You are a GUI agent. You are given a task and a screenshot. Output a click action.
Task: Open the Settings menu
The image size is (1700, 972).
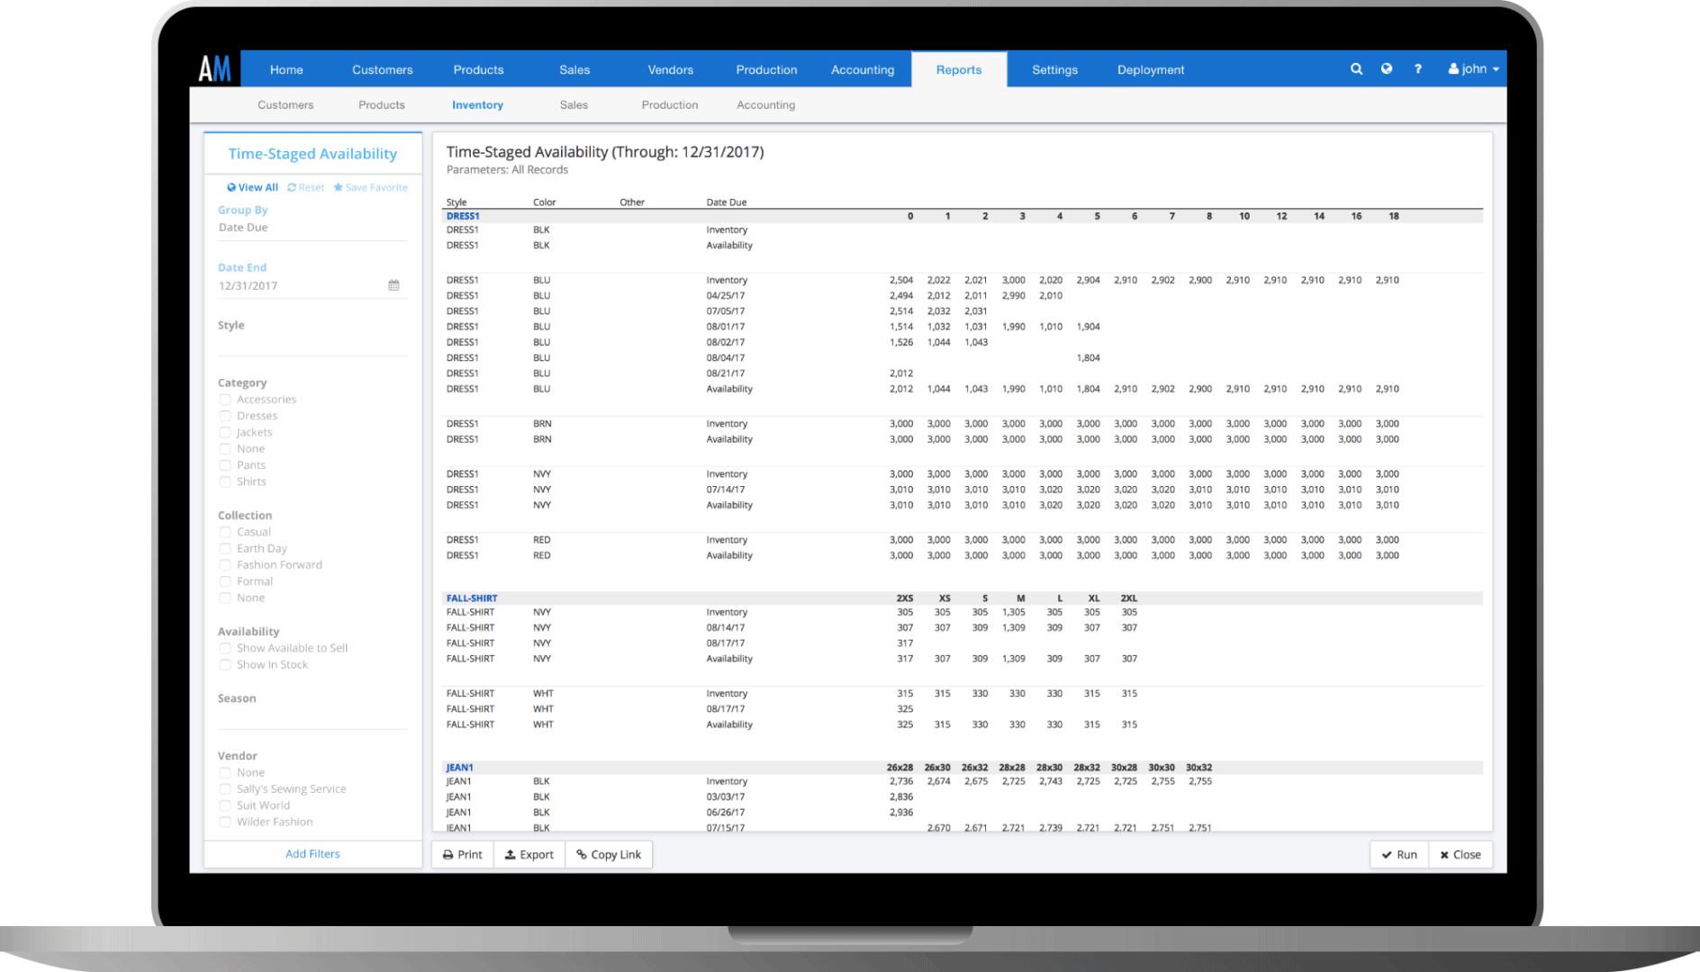(1054, 69)
